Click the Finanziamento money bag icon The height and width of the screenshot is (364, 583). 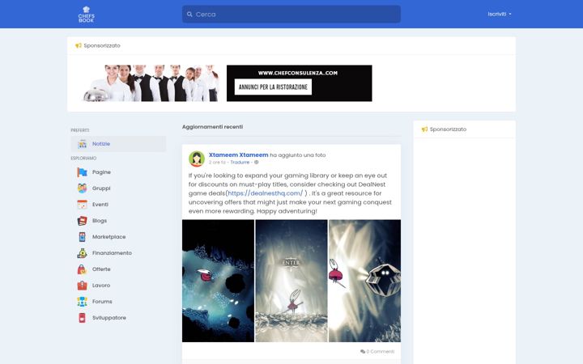point(82,253)
